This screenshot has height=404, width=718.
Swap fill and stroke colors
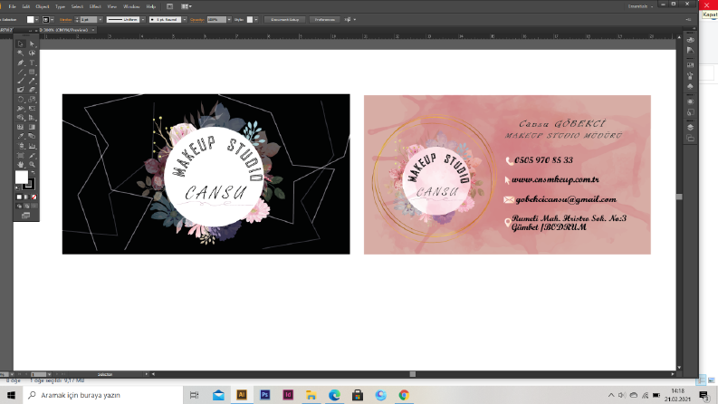pos(33,174)
